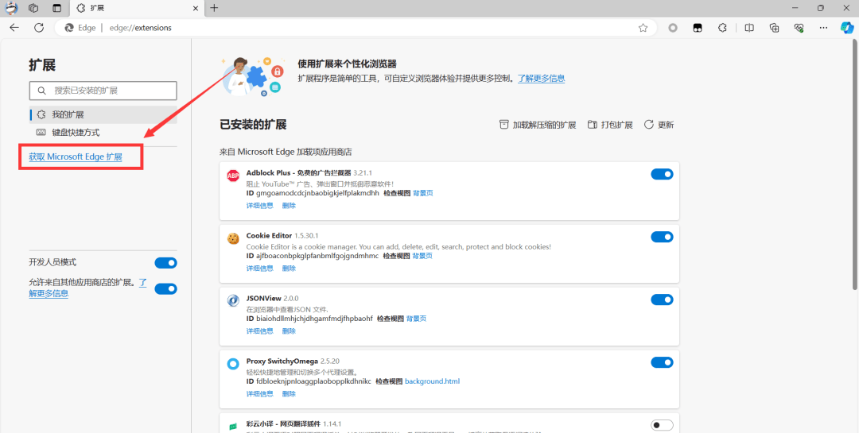The image size is (859, 433).
Task: Add this page to favorites with star
Action: [643, 28]
